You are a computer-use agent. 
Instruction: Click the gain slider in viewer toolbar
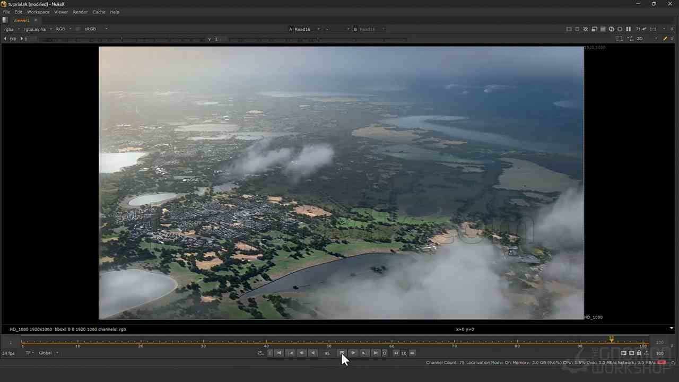tap(122, 39)
